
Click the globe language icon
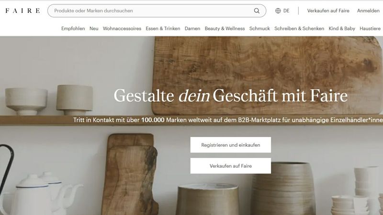[278, 11]
